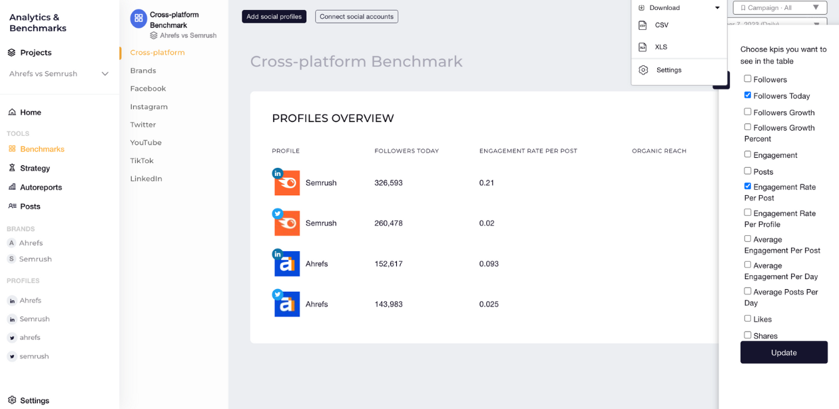Uncheck Engagement Rate Per Post checkbox
Viewport: 839px width, 409px height.
[x=748, y=187]
